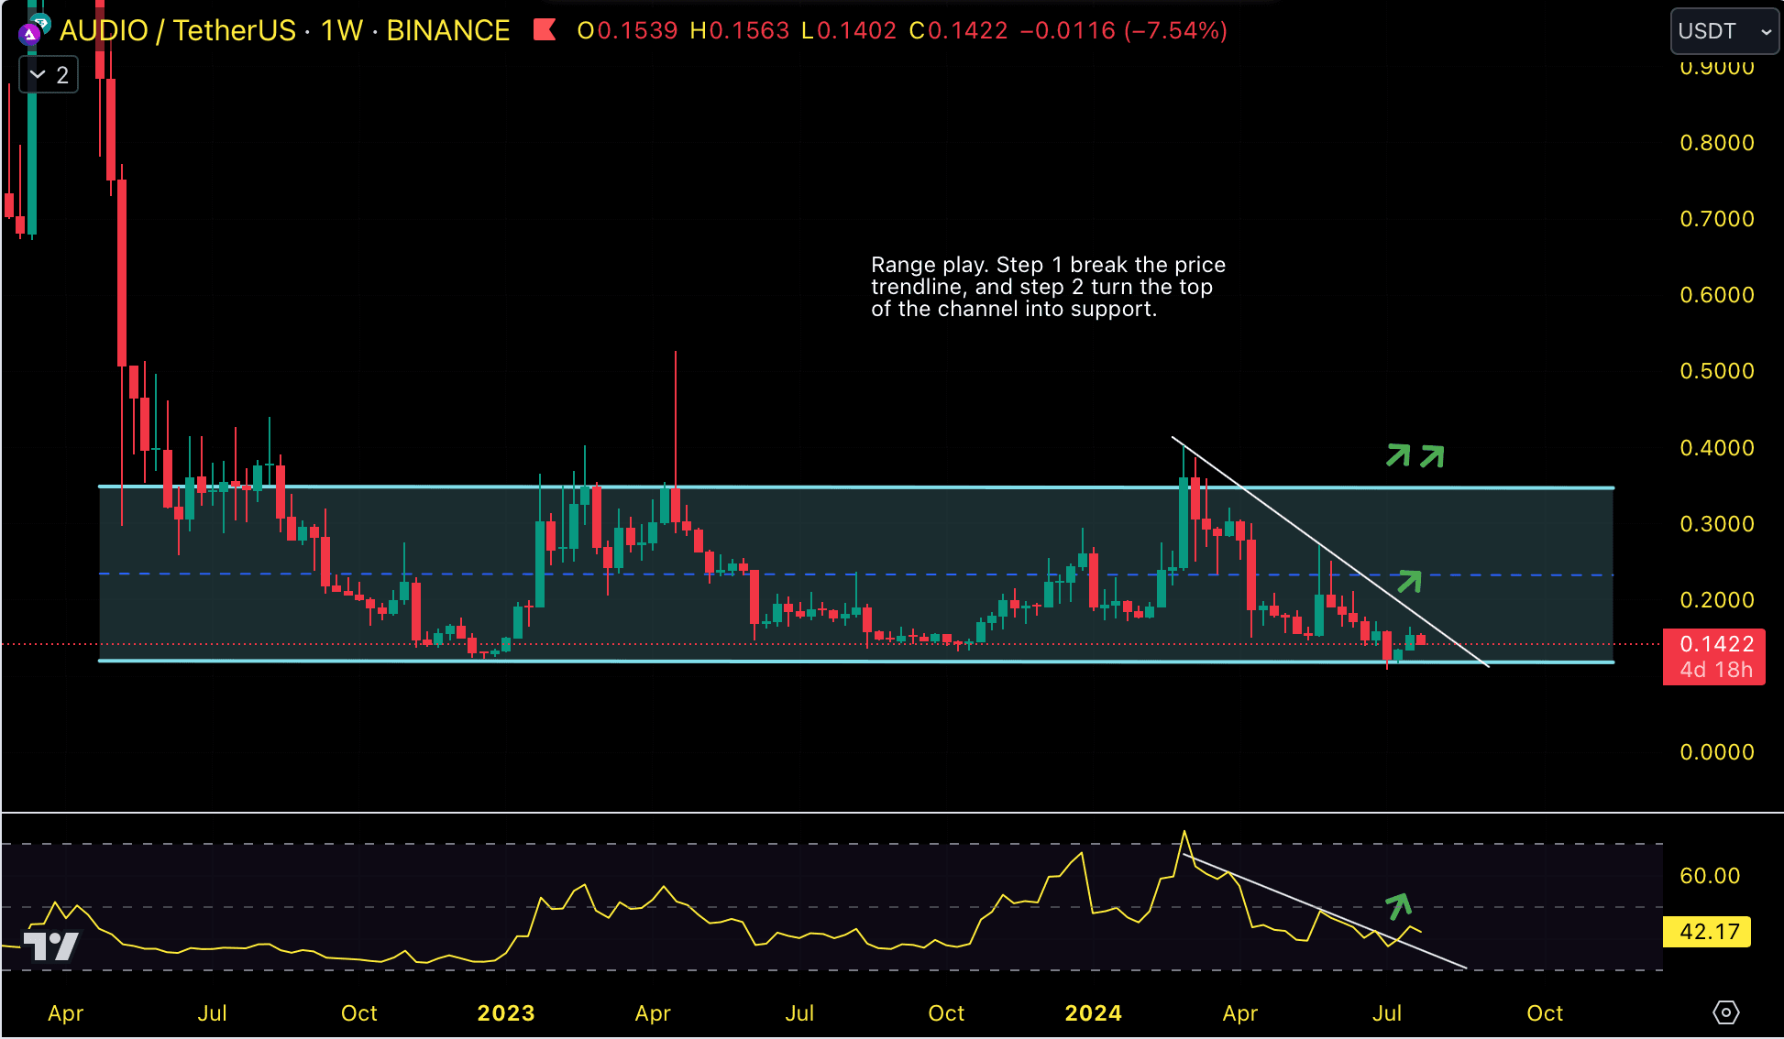This screenshot has height=1039, width=1784.
Task: Expand the collapsed indicators legend showing 2
Action: (50, 75)
